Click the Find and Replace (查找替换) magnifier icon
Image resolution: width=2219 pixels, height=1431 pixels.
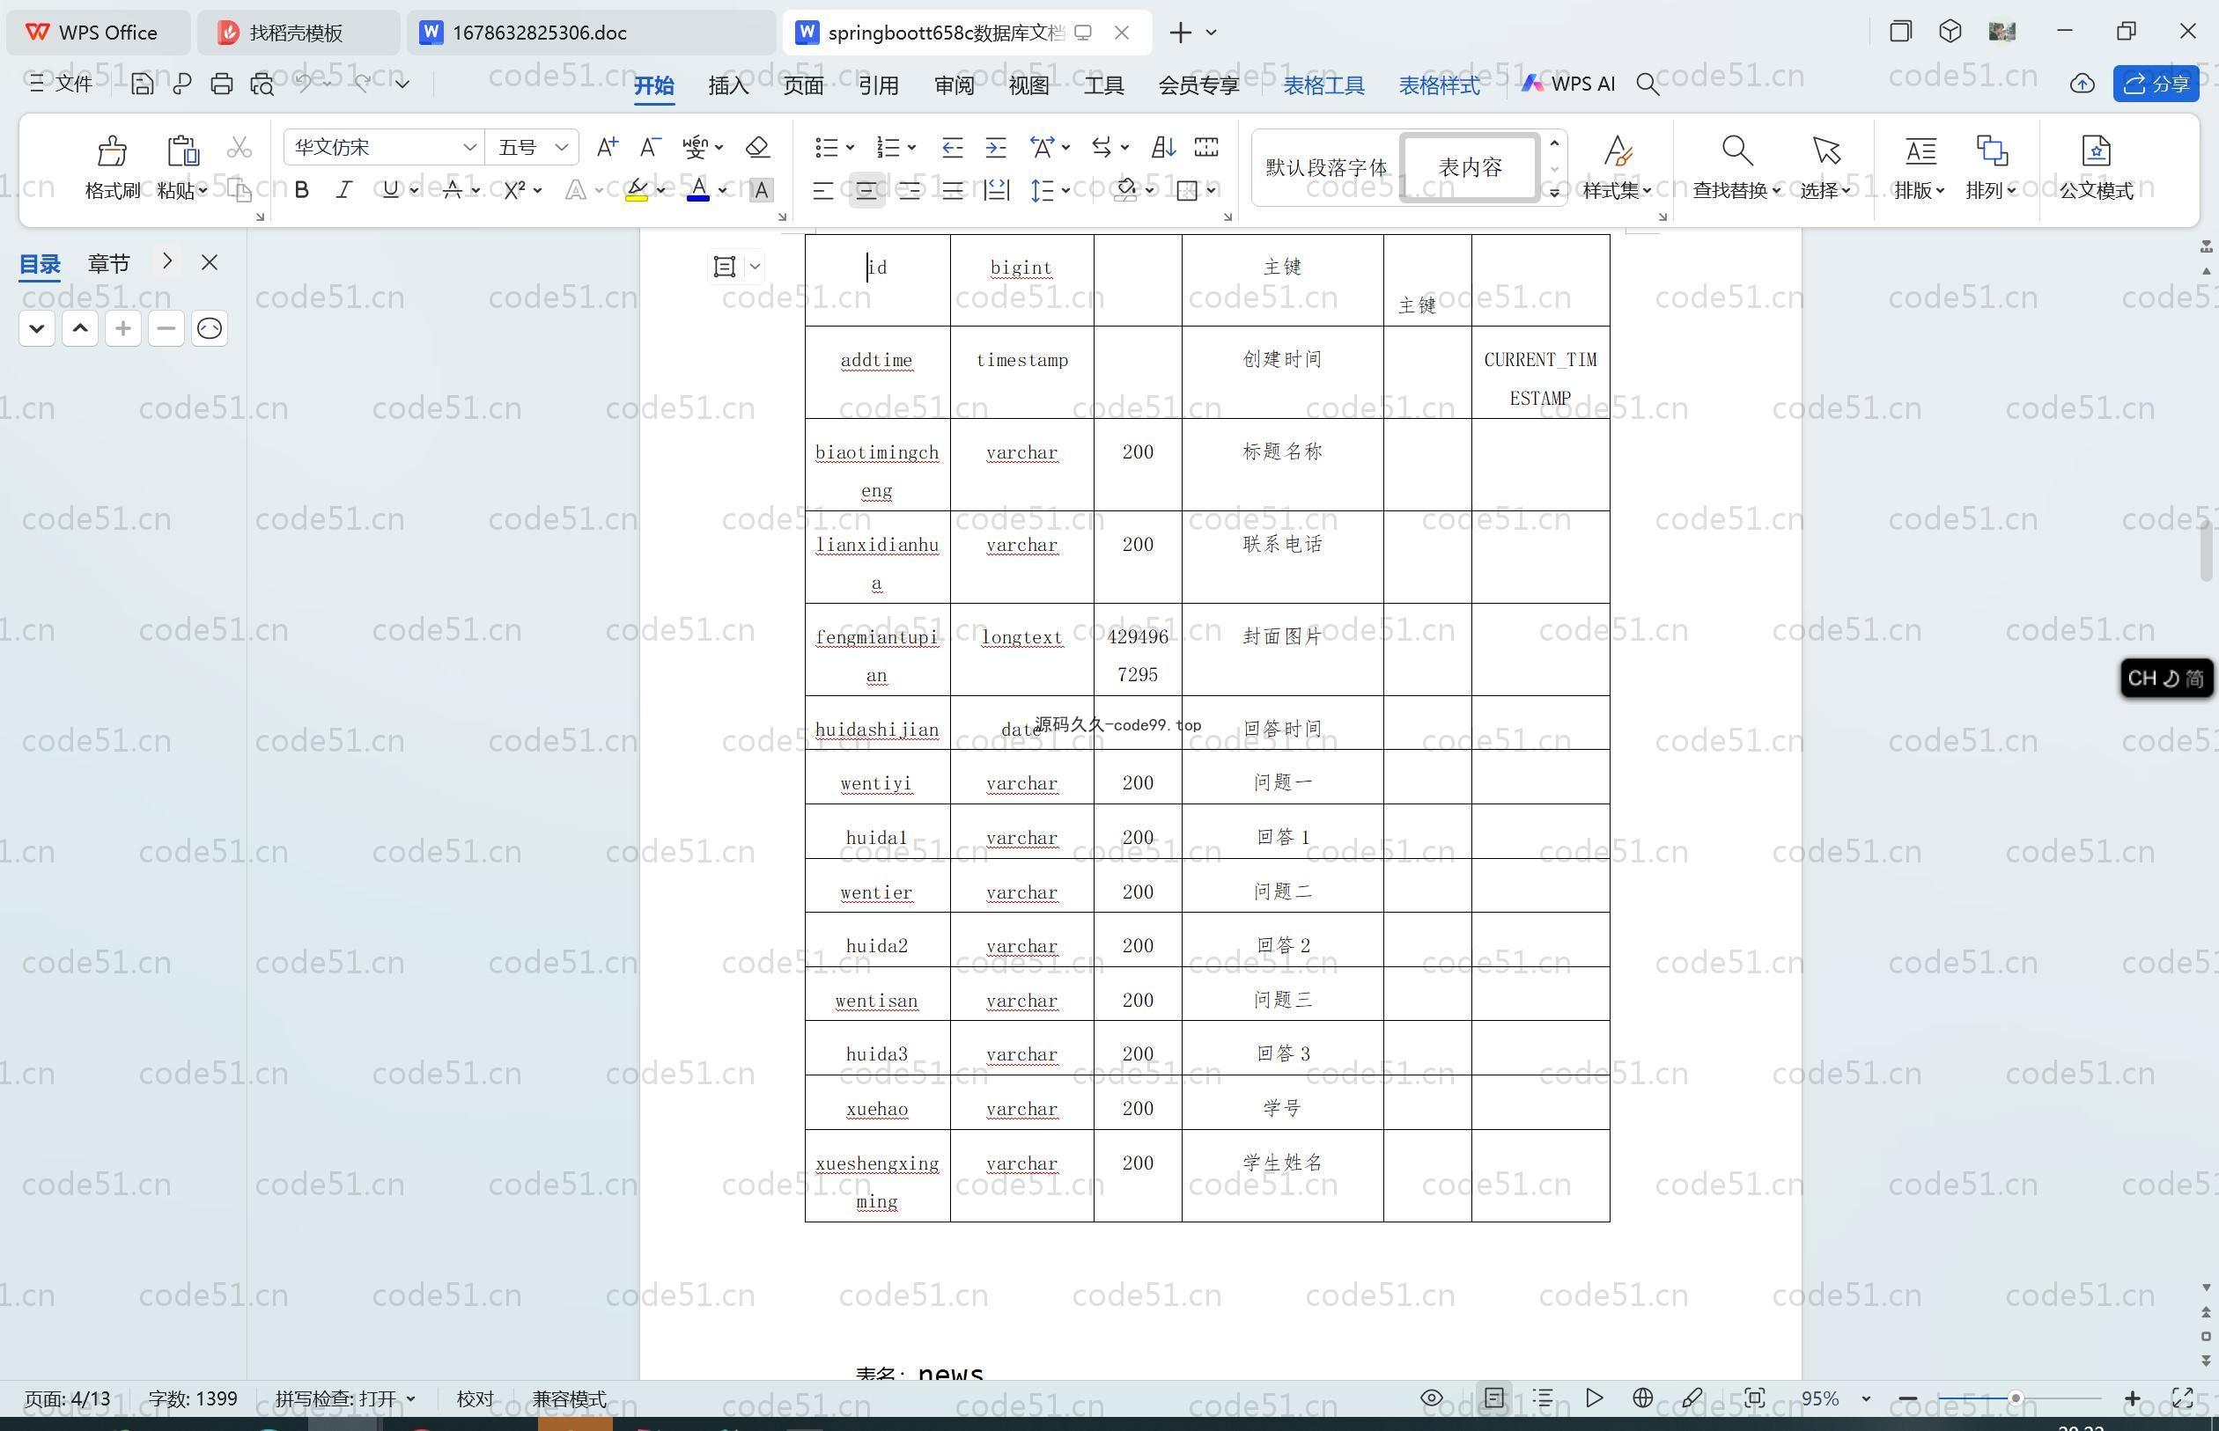click(x=1736, y=150)
